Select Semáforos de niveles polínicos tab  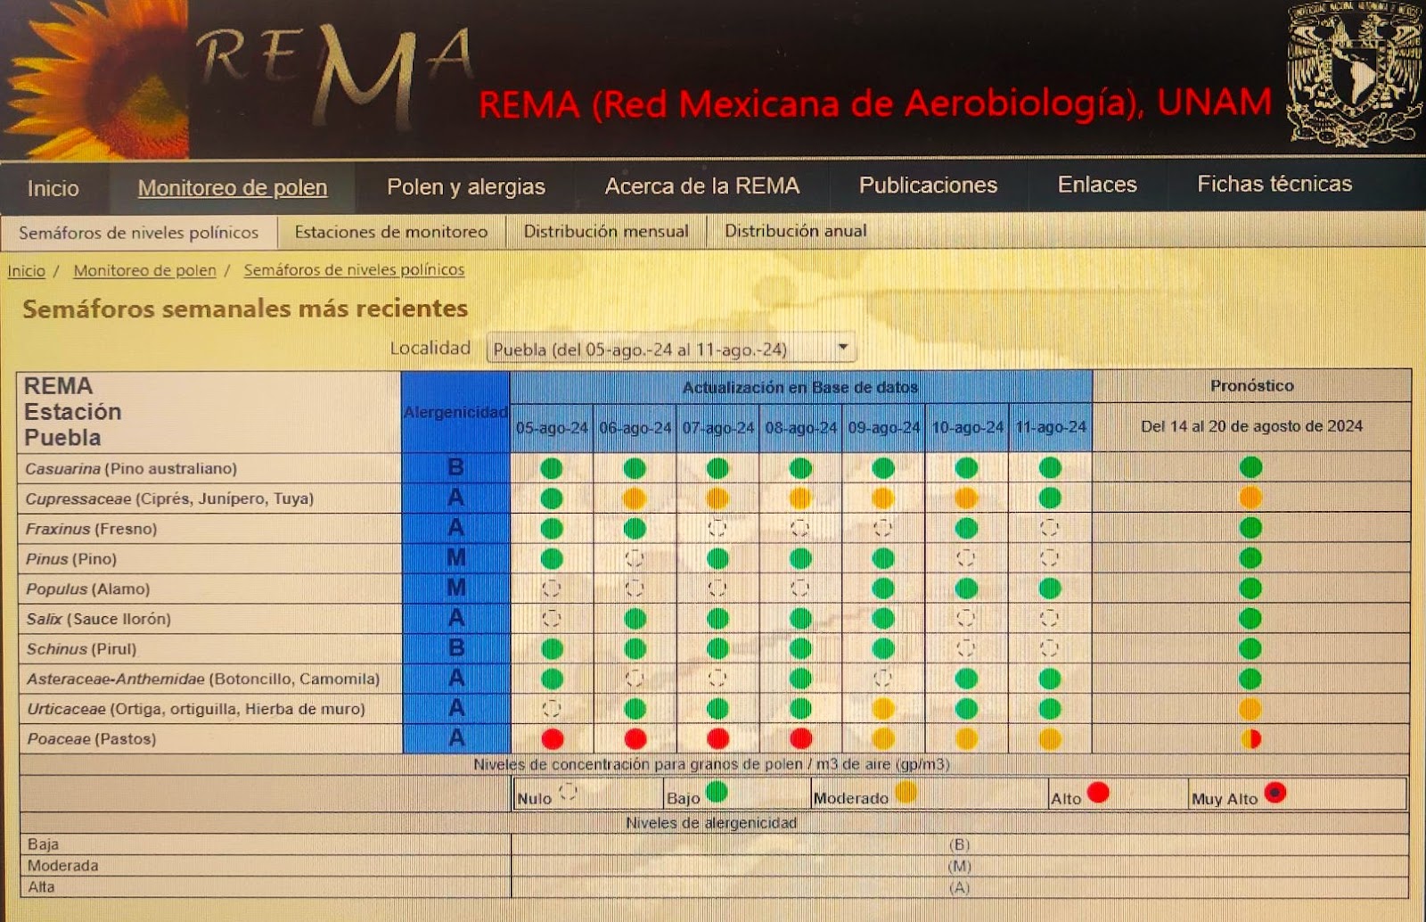[138, 233]
